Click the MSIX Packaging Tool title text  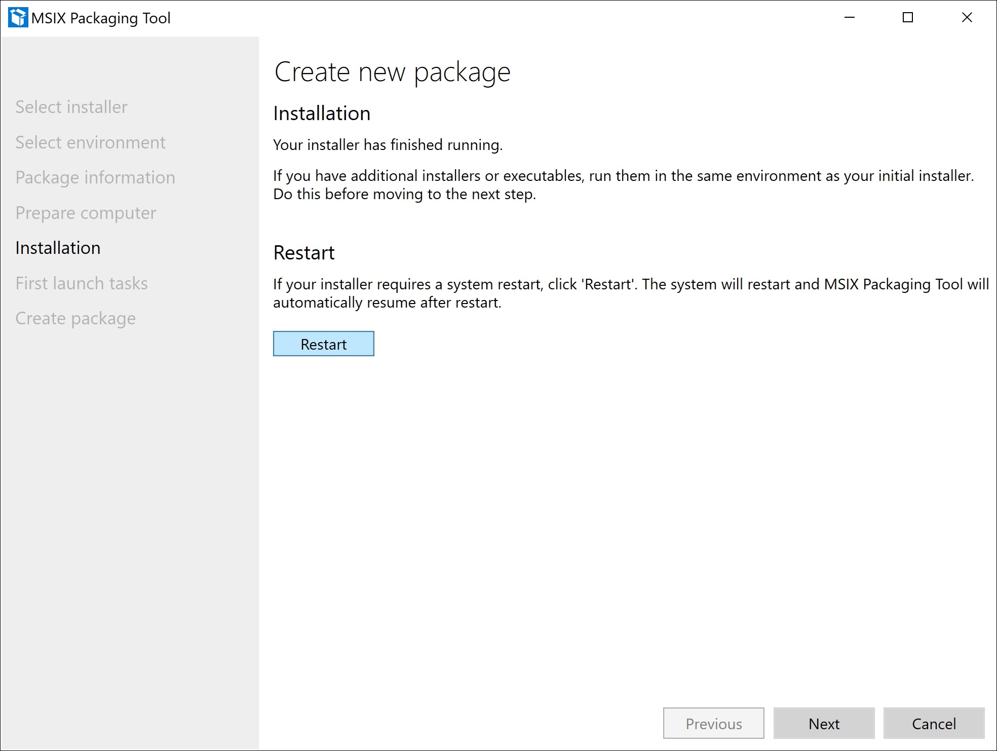(101, 18)
